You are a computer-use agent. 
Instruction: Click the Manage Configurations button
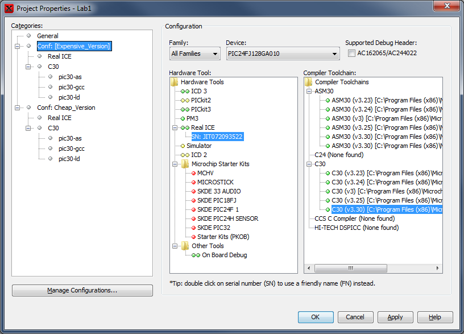[82, 290]
